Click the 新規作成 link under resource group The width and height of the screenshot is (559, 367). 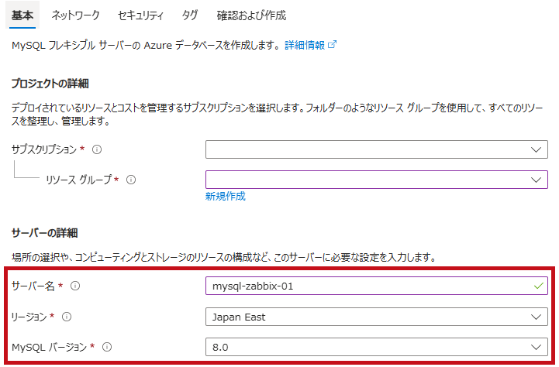(226, 196)
